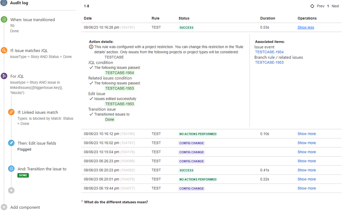Show more for 06:20:23 pm entry
Viewport: 350px width, 215px height.
[x=307, y=170]
